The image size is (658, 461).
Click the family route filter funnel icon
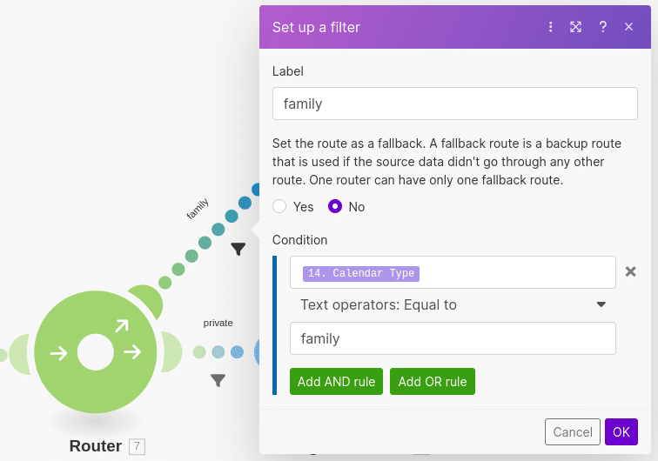(x=238, y=249)
